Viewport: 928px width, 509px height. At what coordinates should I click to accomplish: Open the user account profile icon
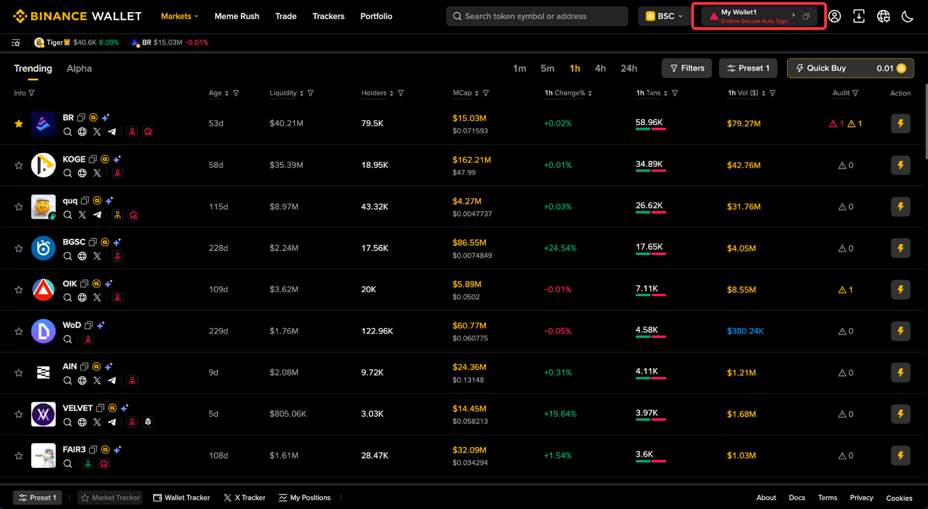point(835,16)
